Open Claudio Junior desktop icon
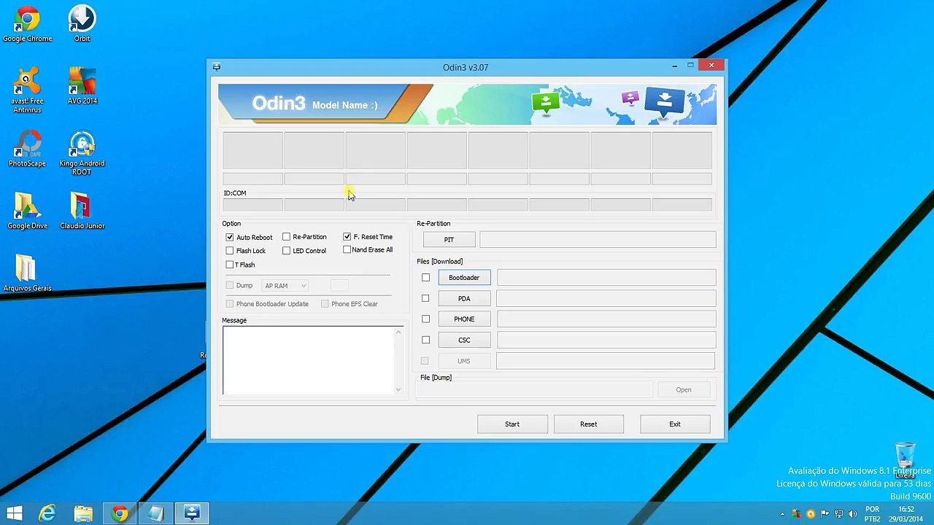 coord(82,211)
